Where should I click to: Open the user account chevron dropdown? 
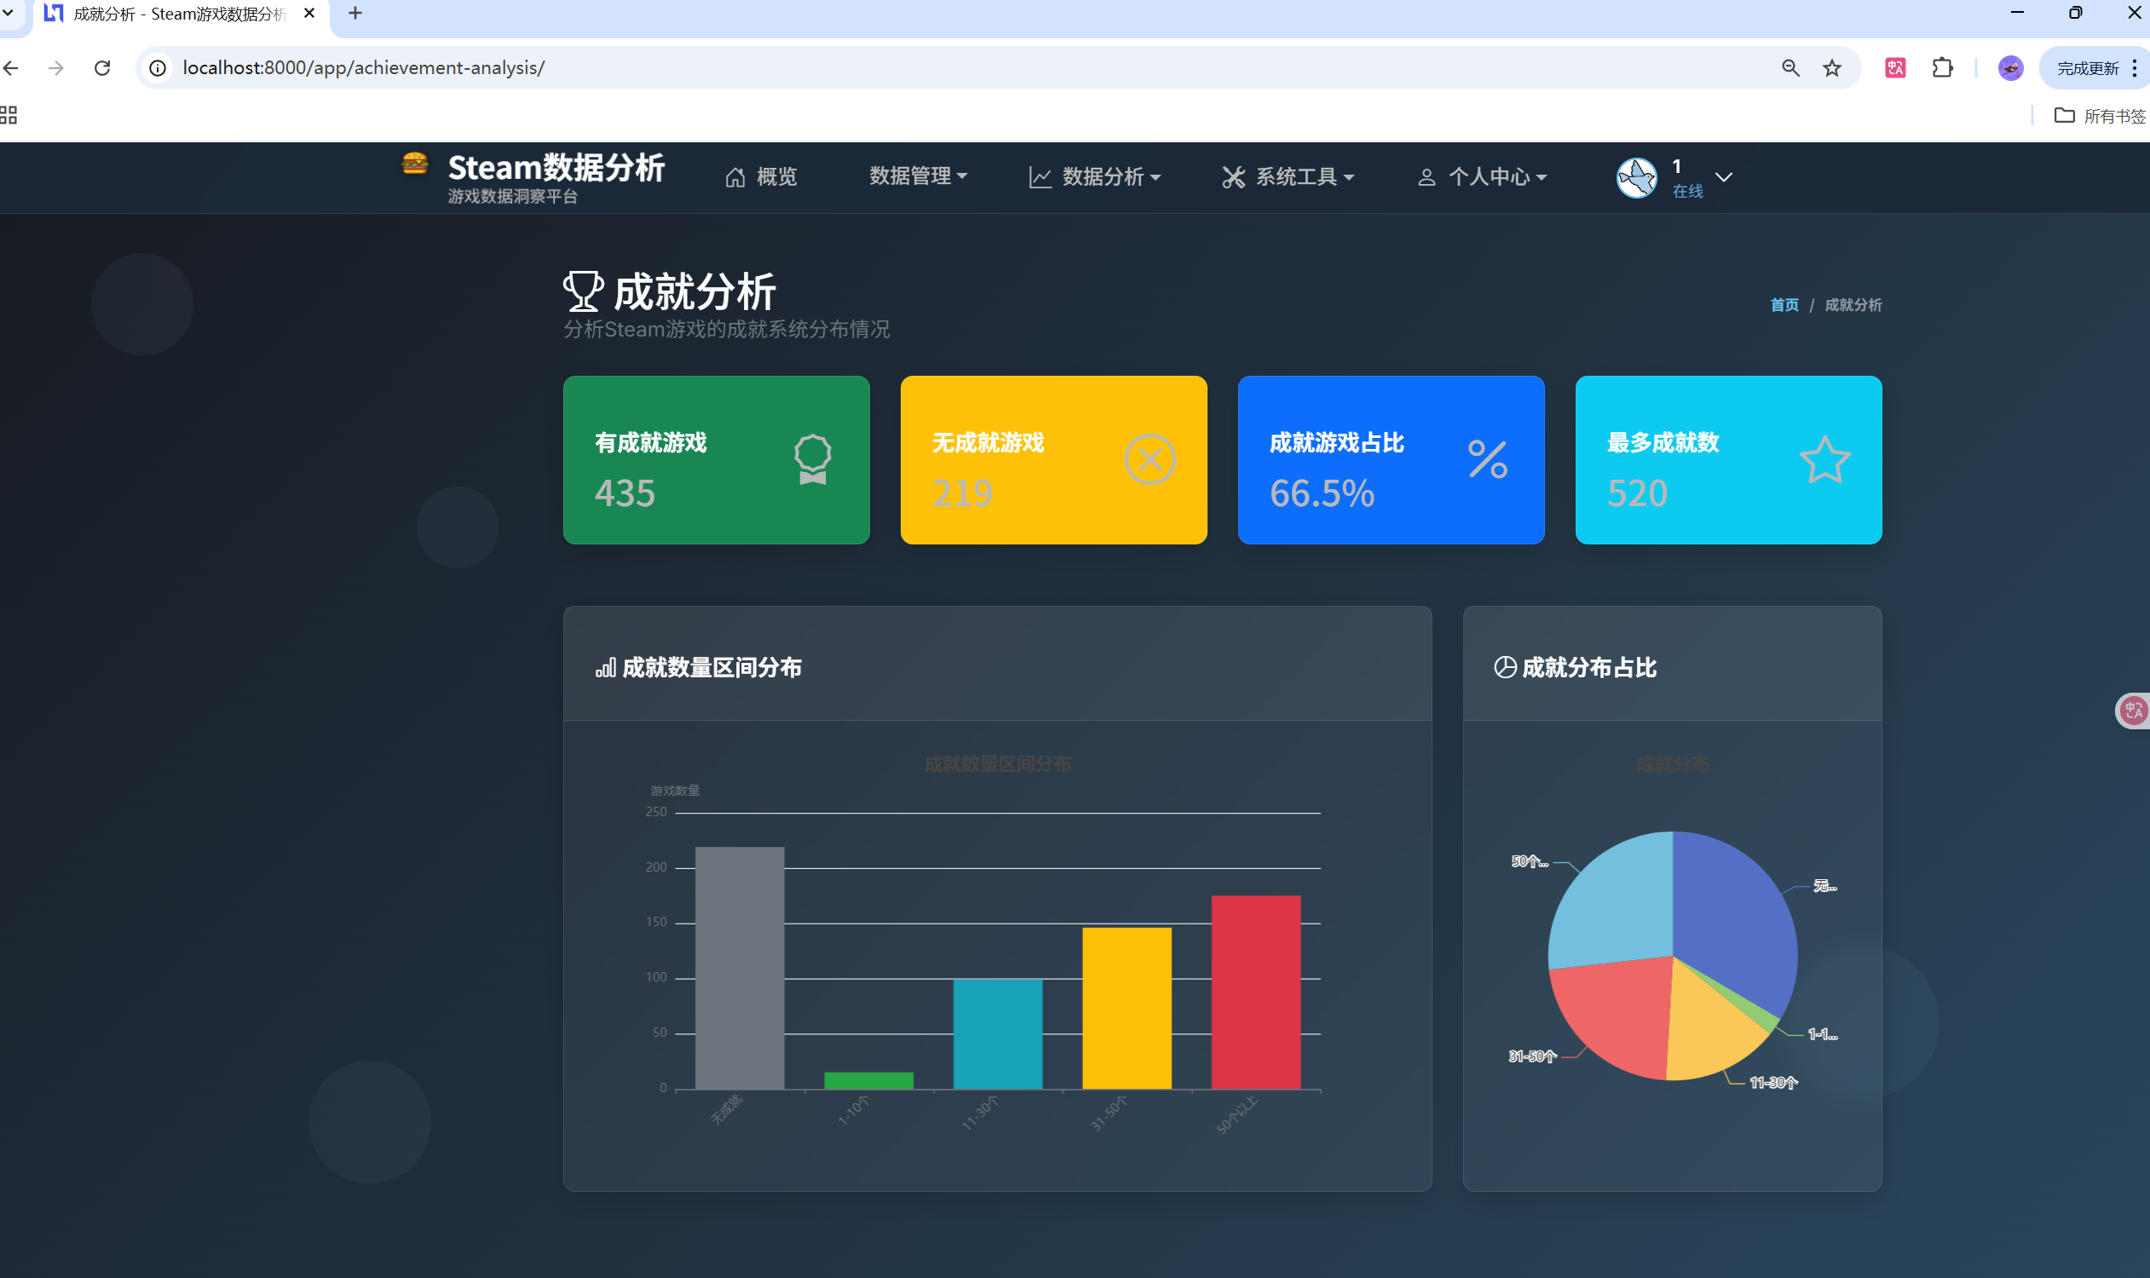(1724, 177)
